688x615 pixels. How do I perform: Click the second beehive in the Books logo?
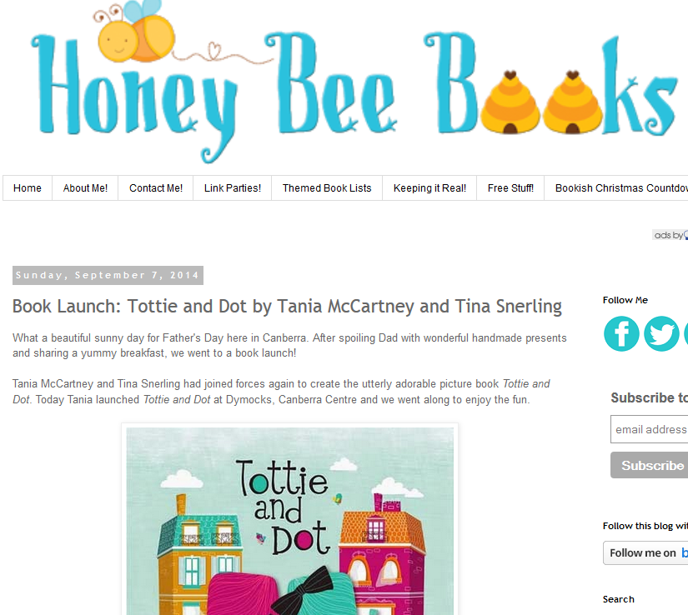click(573, 102)
